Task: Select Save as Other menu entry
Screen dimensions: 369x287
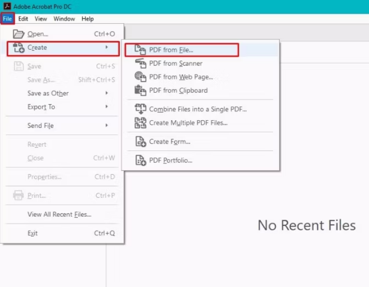Action: (x=62, y=93)
